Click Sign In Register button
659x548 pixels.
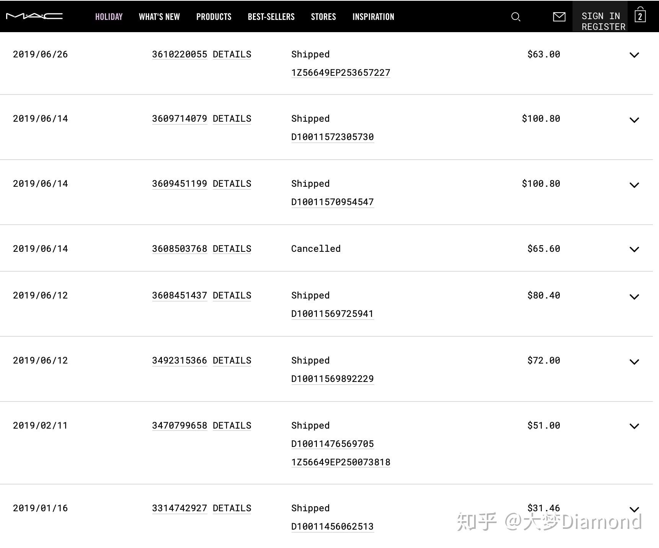[x=600, y=17]
